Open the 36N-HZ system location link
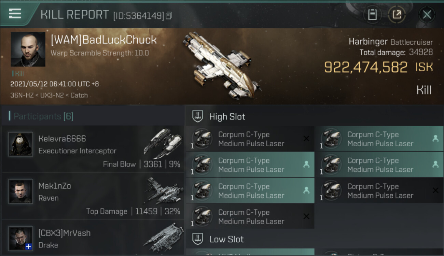The height and width of the screenshot is (256, 444). [x=21, y=95]
